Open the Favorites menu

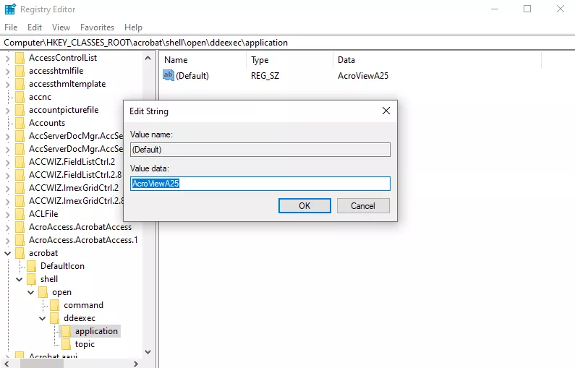pyautogui.click(x=97, y=27)
